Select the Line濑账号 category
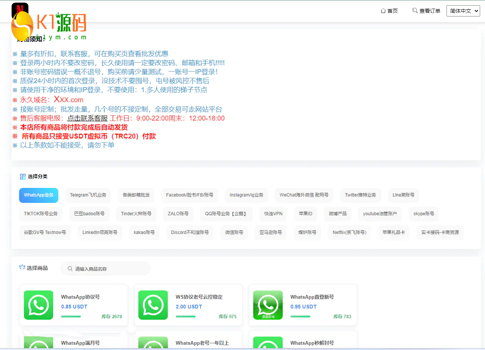Viewport: 485px width, 350px height. 403,195
